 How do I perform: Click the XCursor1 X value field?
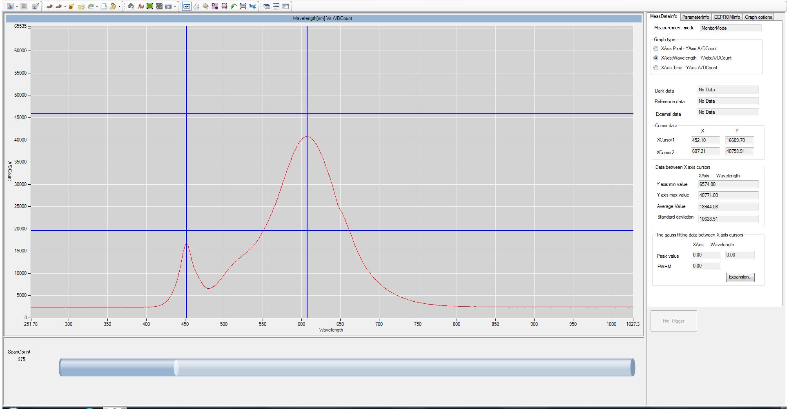coord(705,140)
